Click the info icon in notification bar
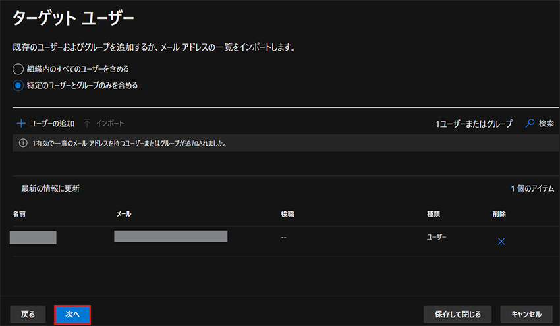 [23, 143]
